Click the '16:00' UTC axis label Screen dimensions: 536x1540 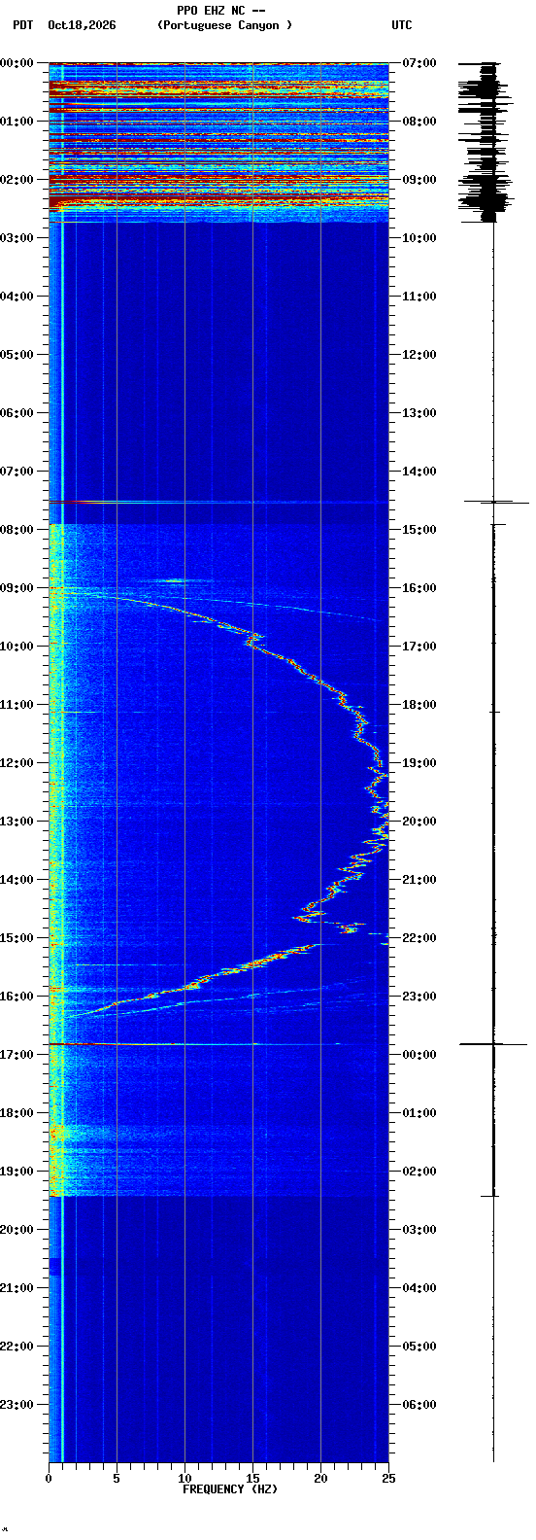click(419, 588)
